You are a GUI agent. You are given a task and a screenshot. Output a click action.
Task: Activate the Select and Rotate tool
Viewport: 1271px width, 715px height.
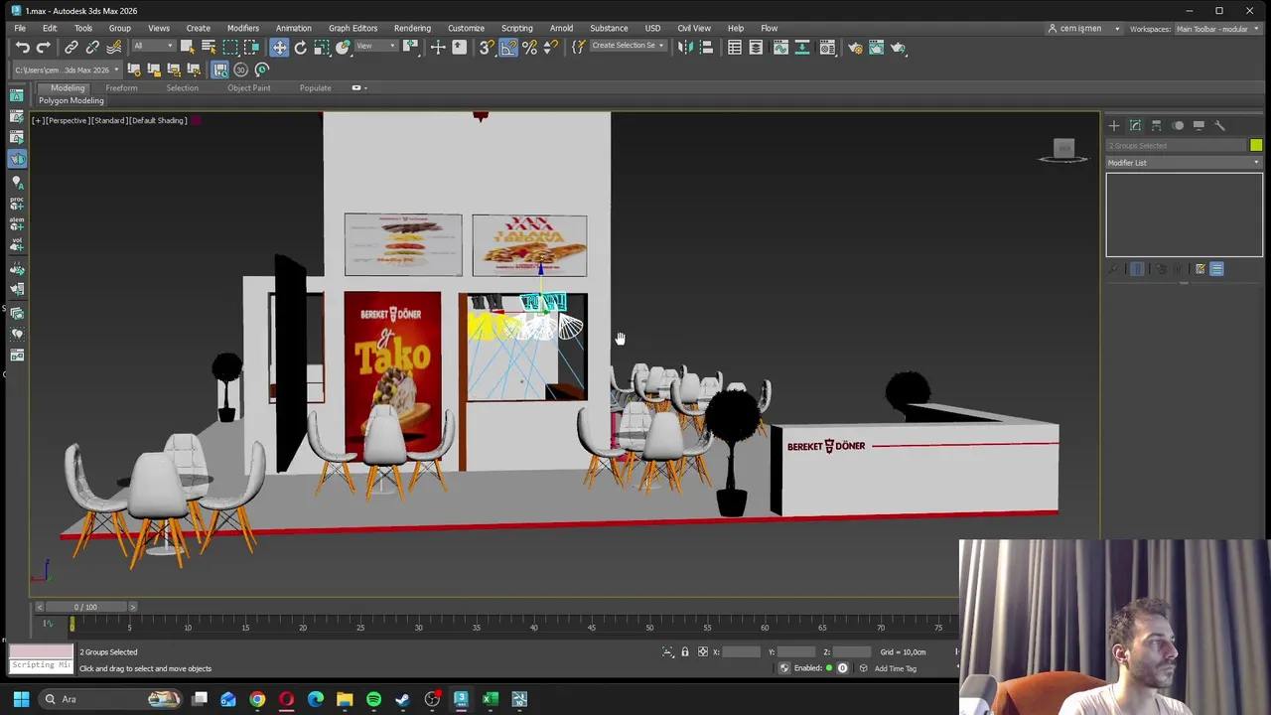click(x=300, y=47)
